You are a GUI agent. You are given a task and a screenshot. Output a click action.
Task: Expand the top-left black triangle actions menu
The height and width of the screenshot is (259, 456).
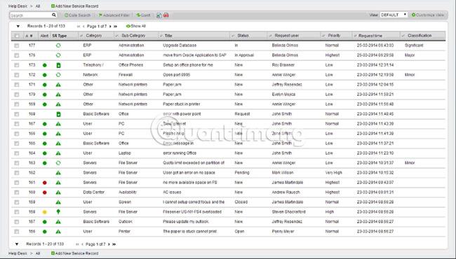coord(18,27)
